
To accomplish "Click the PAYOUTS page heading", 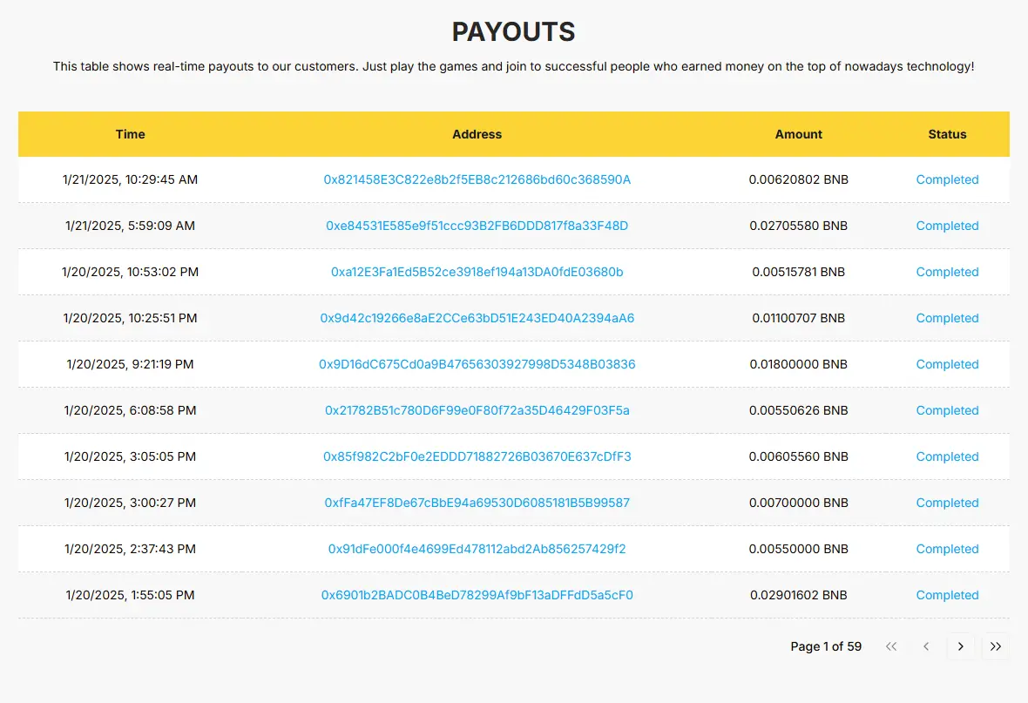I will click(513, 31).
